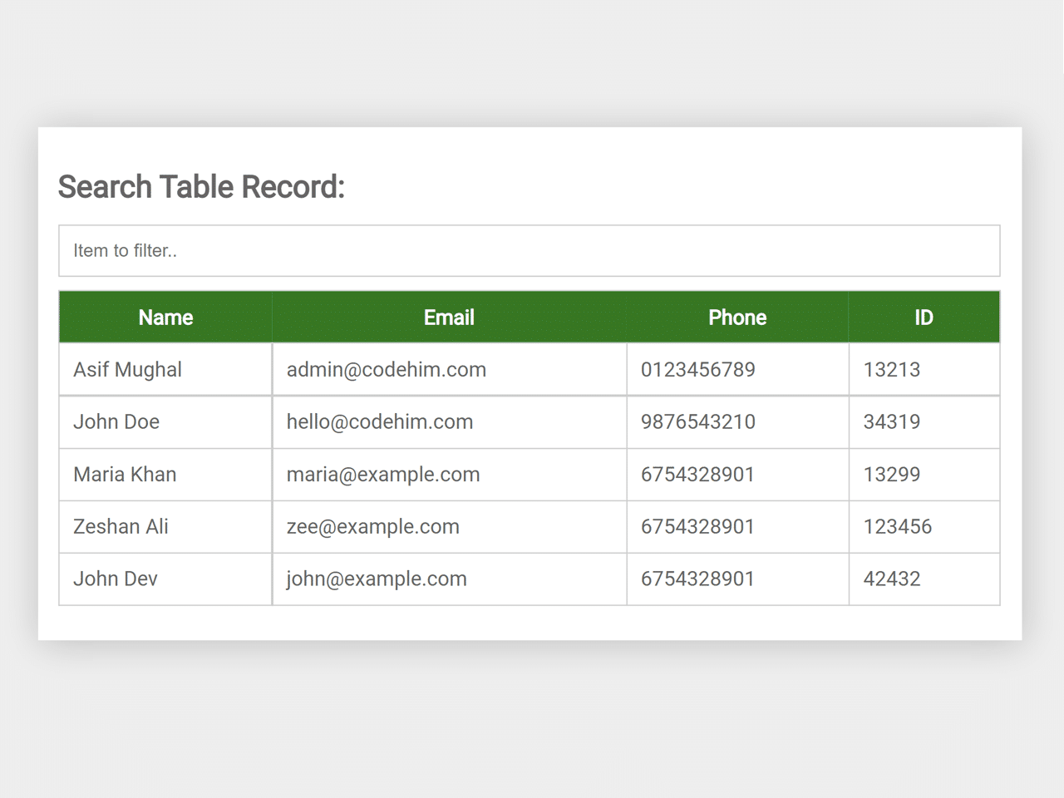Select the row for Zeshan Ali
The image size is (1064, 798).
click(x=121, y=526)
